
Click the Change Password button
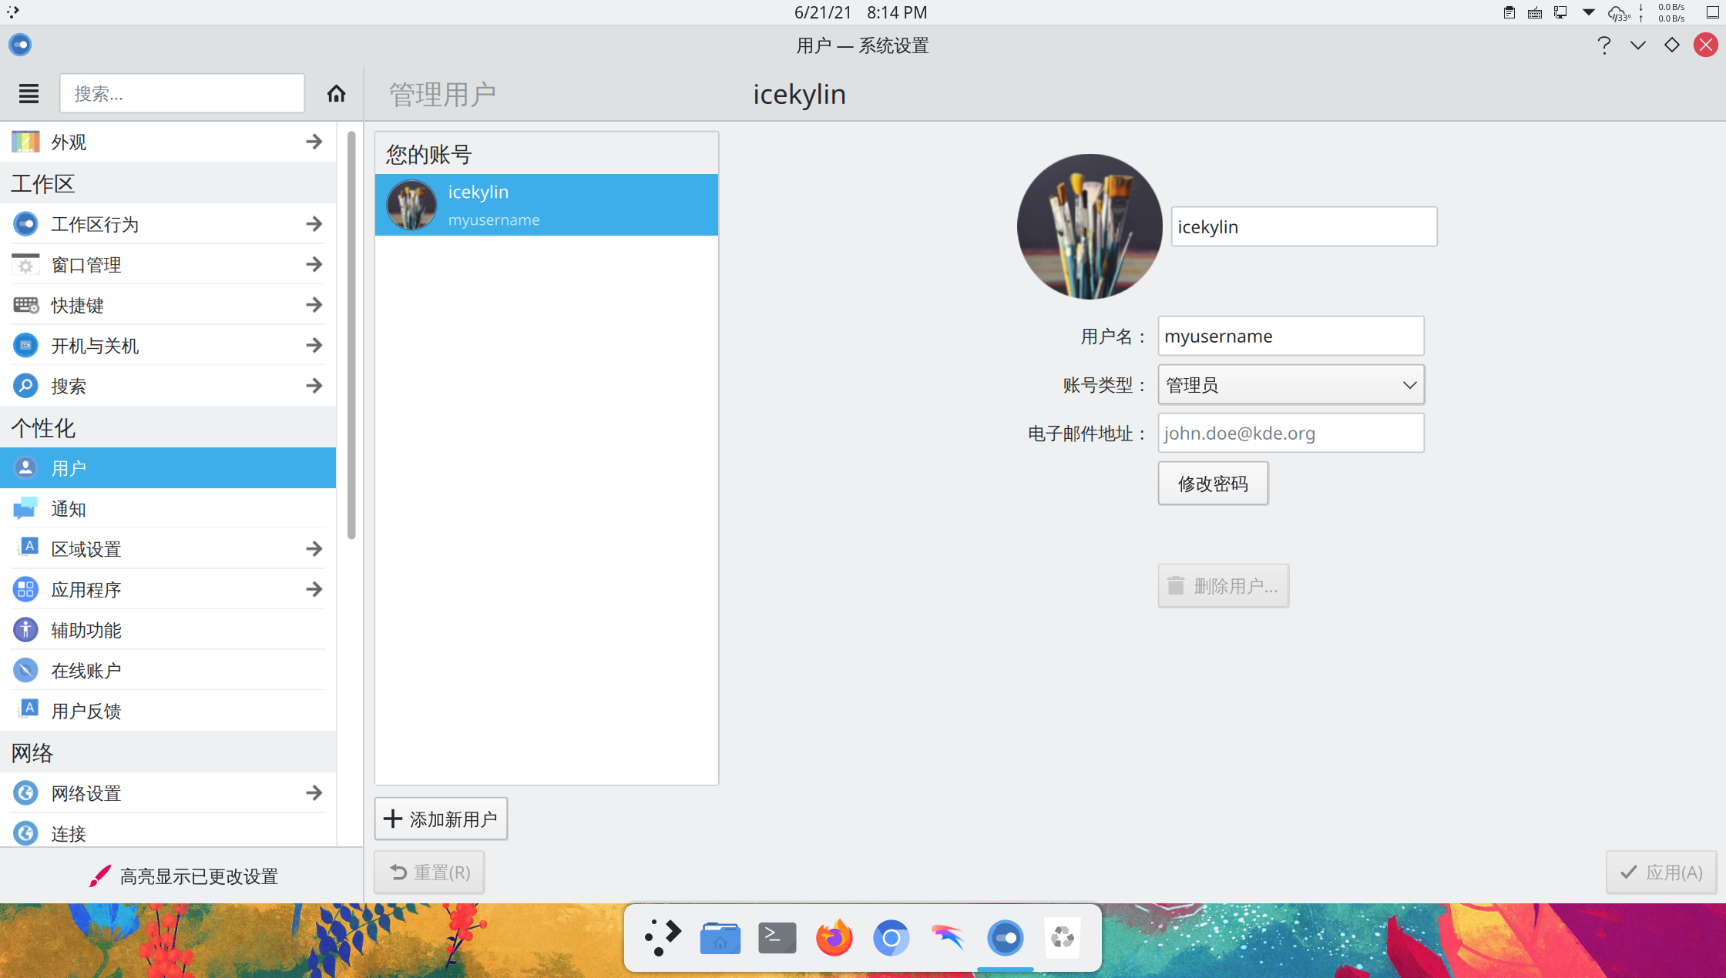pyautogui.click(x=1213, y=484)
